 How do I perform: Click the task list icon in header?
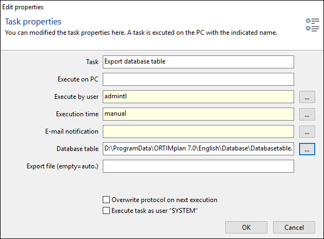[313, 25]
